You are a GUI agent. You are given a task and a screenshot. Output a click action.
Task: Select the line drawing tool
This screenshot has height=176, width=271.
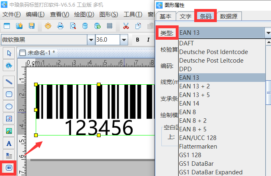pyautogui.click(x=9, y=81)
